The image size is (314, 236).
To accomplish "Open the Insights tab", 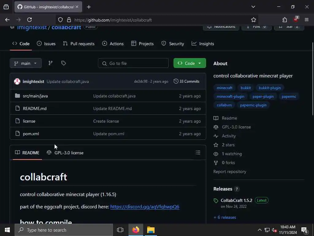I will [x=203, y=44].
